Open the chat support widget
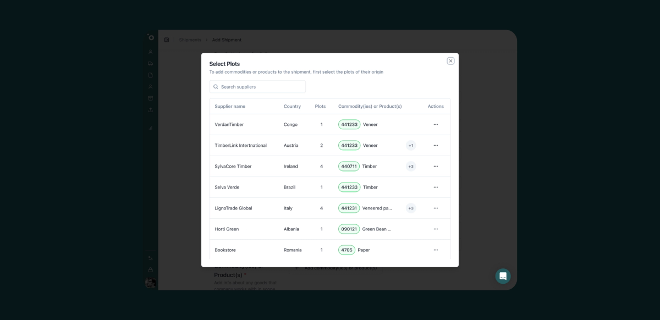 [503, 276]
